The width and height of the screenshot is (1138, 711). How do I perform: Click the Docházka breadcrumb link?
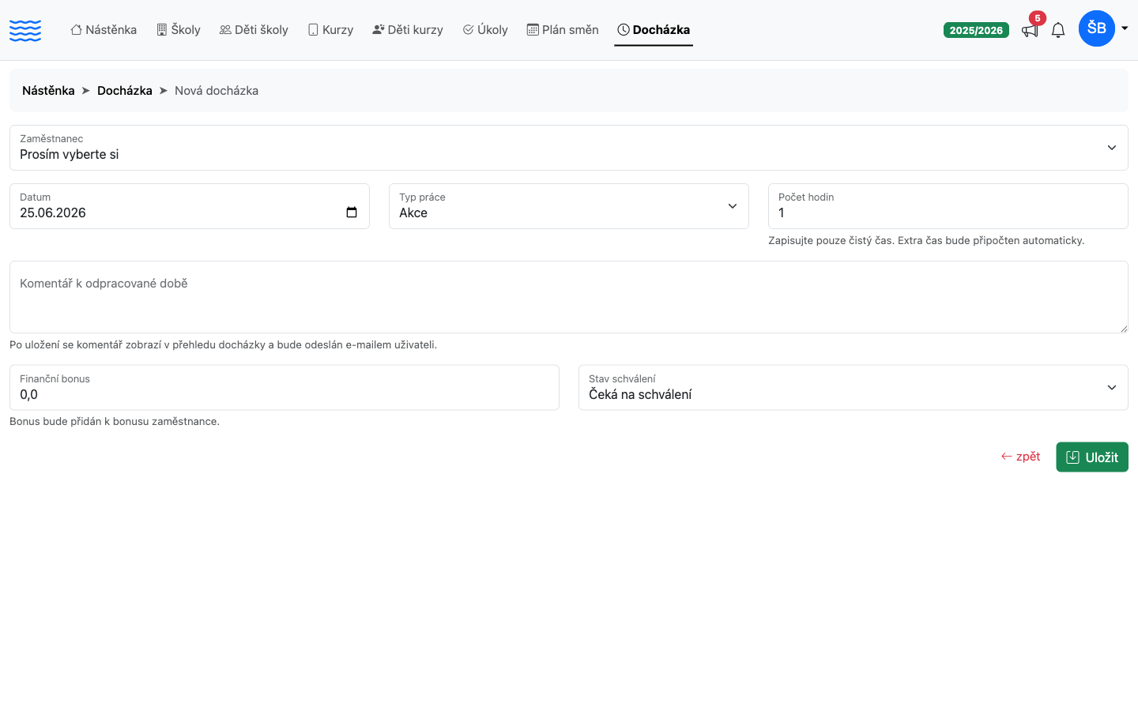coord(125,91)
